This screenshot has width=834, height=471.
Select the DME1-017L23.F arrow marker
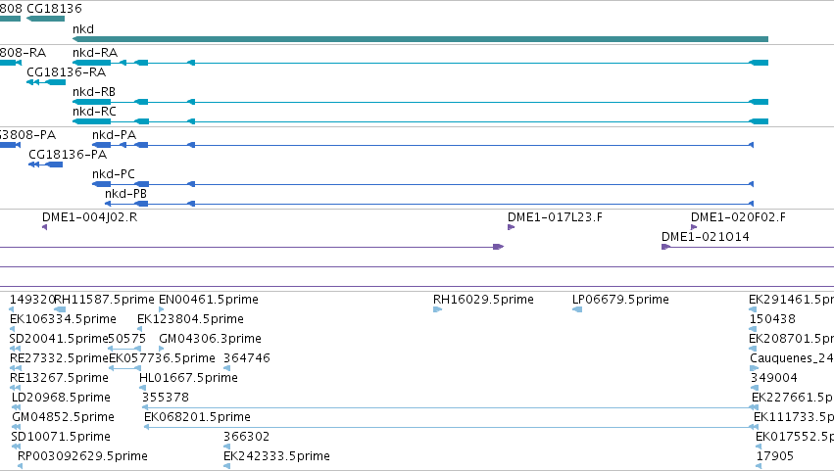click(x=512, y=227)
